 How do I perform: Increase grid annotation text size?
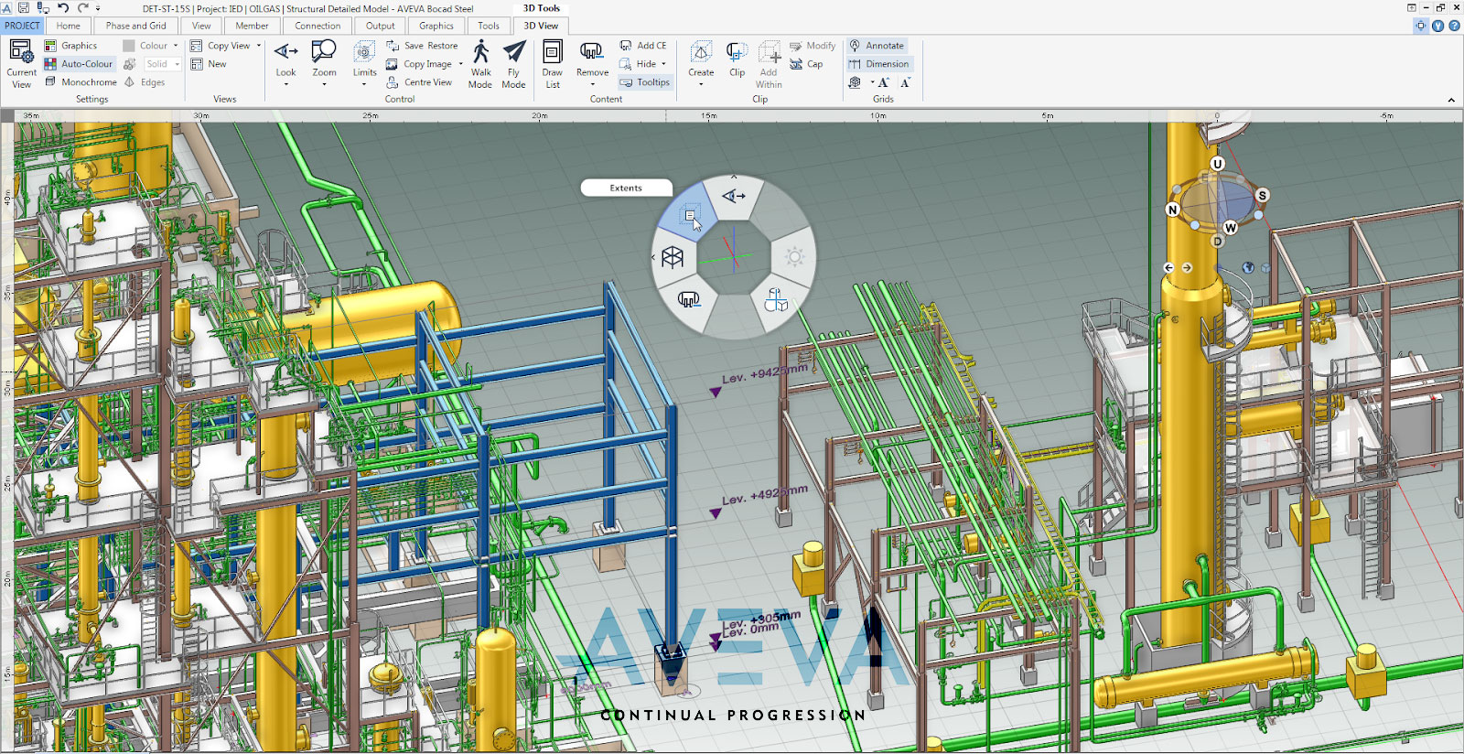pos(884,82)
